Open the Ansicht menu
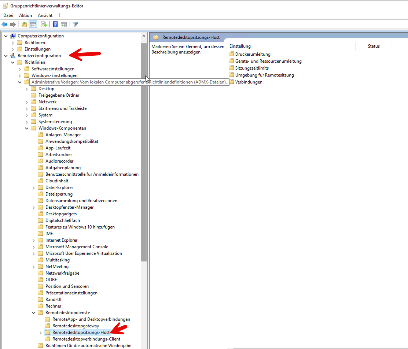The image size is (408, 349). (x=45, y=15)
